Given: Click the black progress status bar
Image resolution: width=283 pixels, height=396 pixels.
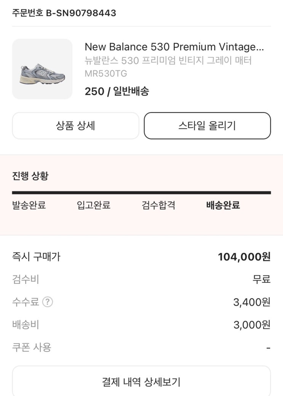Looking at the screenshot, I should [x=141, y=193].
